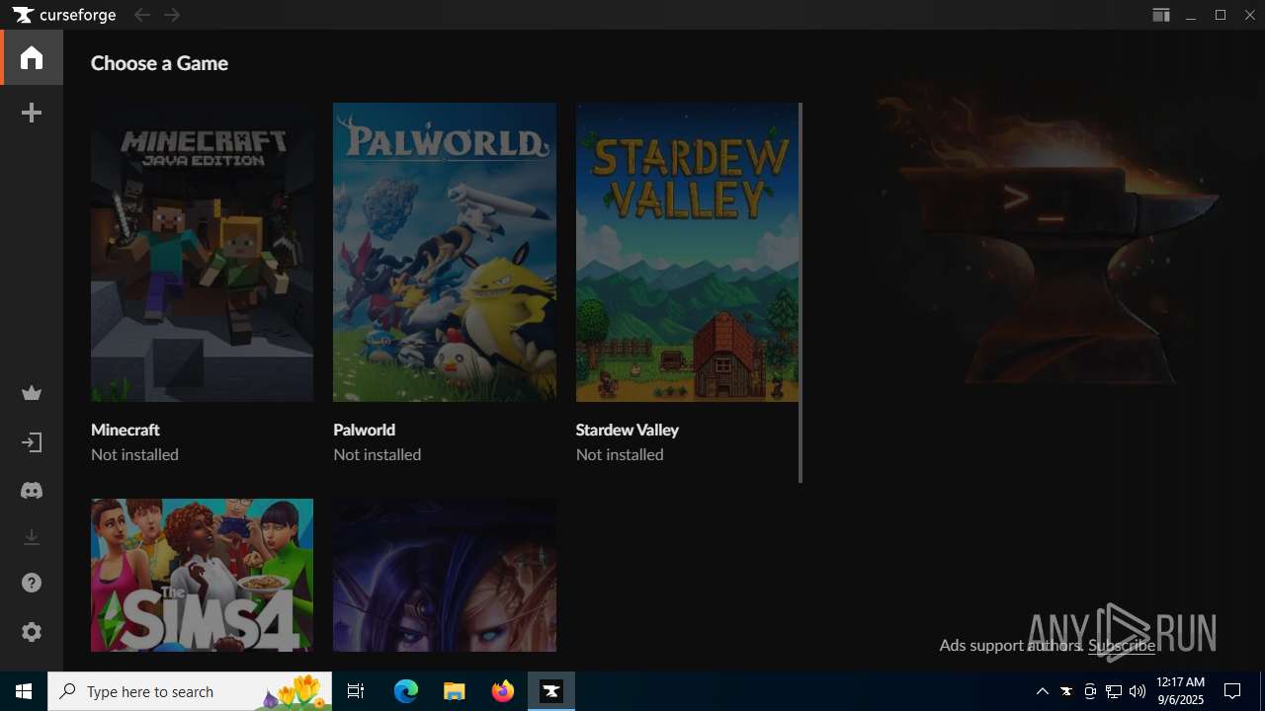Select the Palworld game cover

445,252
